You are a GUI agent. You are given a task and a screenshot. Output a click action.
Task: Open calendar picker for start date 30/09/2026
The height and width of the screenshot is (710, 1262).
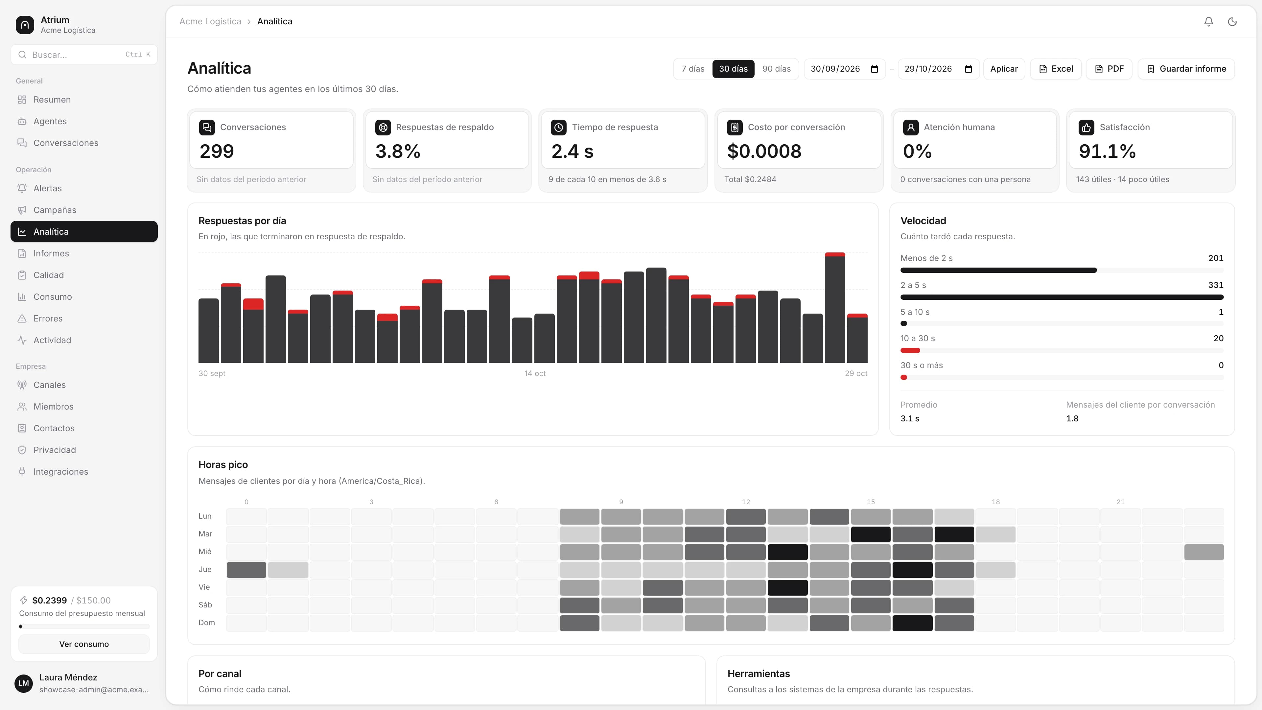coord(875,69)
